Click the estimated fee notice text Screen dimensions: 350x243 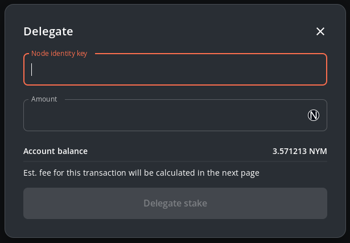tap(141, 173)
